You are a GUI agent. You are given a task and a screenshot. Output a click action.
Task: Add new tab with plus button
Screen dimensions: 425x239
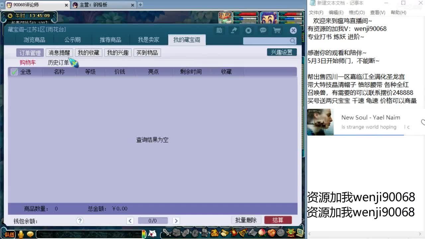[x=140, y=5]
